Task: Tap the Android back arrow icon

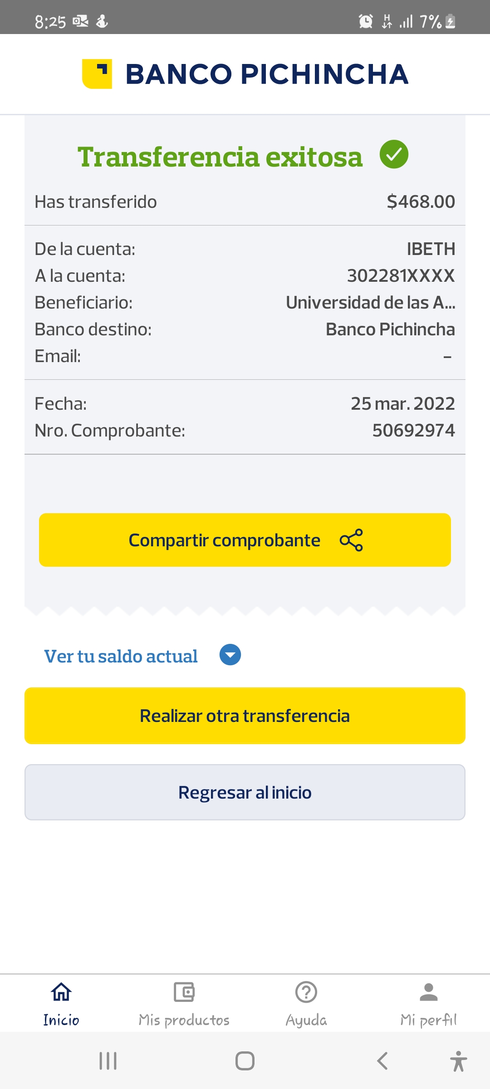Action: click(382, 1061)
